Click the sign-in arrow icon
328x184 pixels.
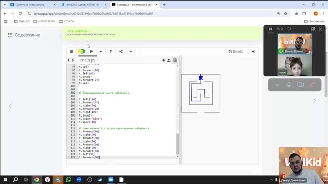(253, 51)
